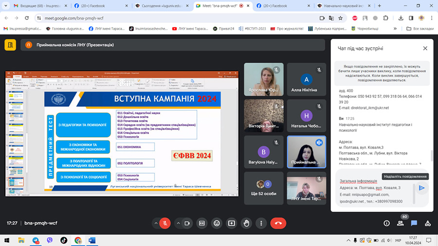Switch to Навчально-науковий інст tab
Viewport: 438px width, 246px height.
click(x=344, y=5)
